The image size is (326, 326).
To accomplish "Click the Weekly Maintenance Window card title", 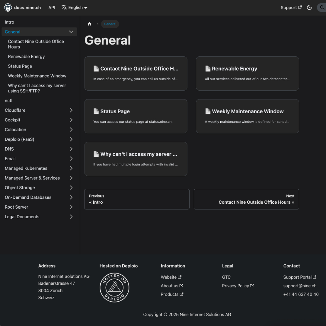I will (x=248, y=111).
